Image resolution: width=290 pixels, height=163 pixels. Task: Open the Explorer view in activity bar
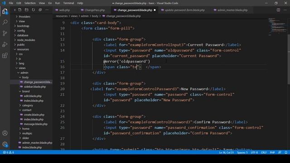pos(5,11)
